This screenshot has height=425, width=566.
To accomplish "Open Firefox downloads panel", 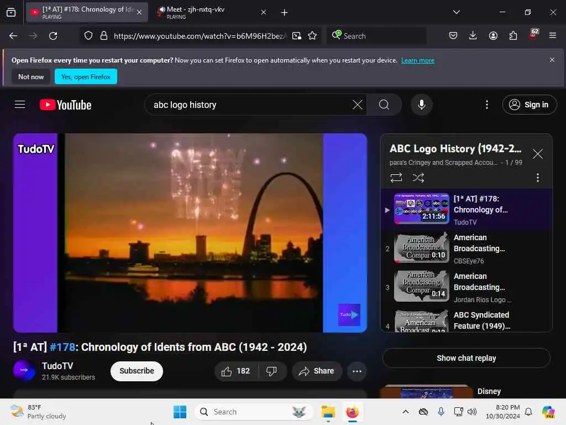I will tap(473, 35).
